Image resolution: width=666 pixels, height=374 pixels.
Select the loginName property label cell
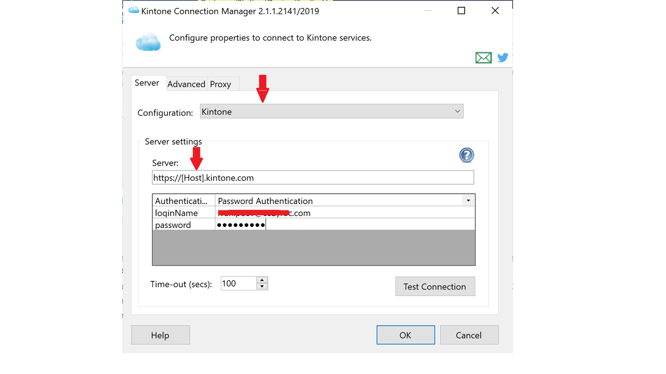pos(184,213)
